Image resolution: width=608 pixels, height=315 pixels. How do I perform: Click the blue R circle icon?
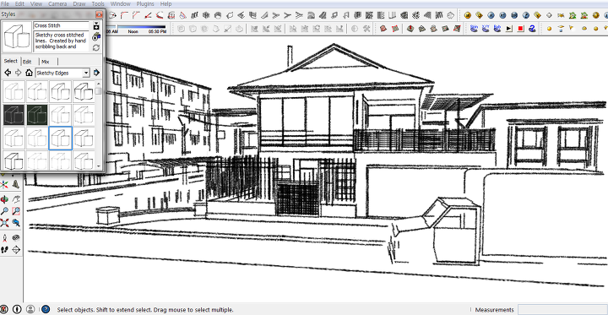click(x=491, y=15)
